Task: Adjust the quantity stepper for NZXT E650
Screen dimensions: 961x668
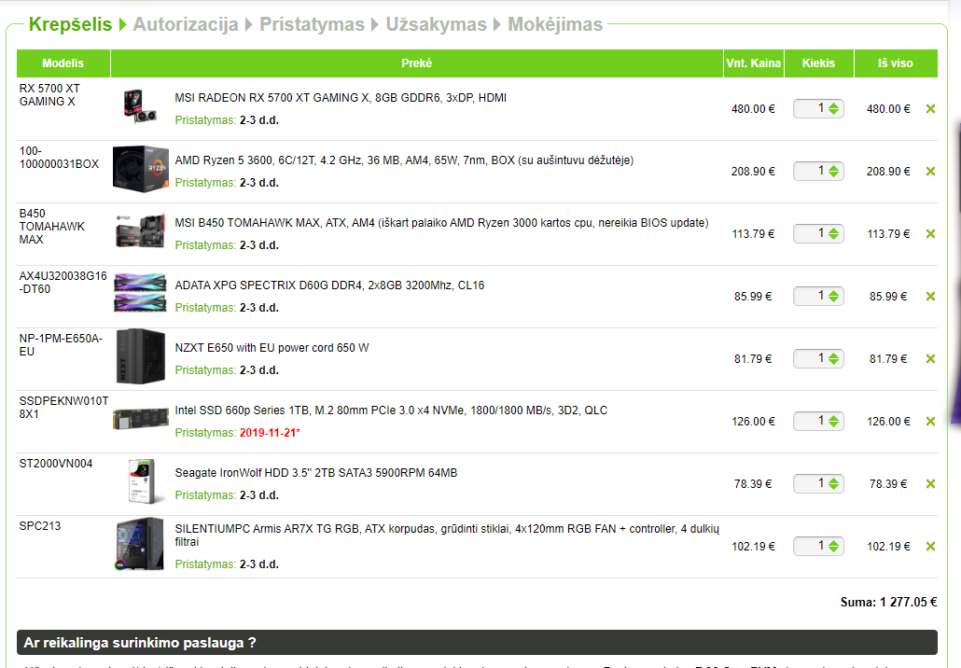Action: (833, 359)
